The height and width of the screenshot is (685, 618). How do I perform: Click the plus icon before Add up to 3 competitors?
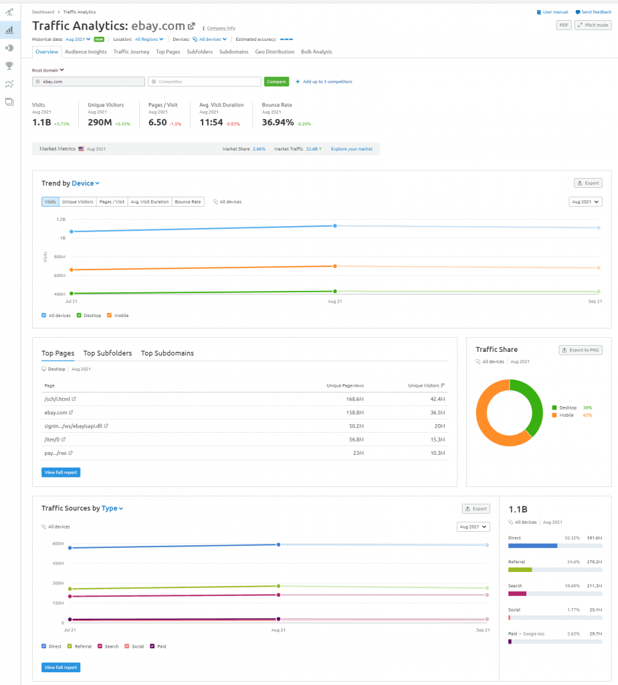click(298, 82)
